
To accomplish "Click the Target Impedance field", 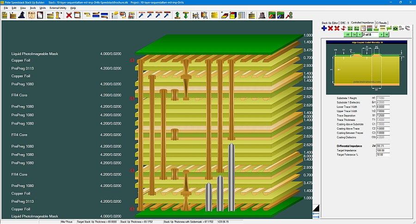I will pos(383,150).
